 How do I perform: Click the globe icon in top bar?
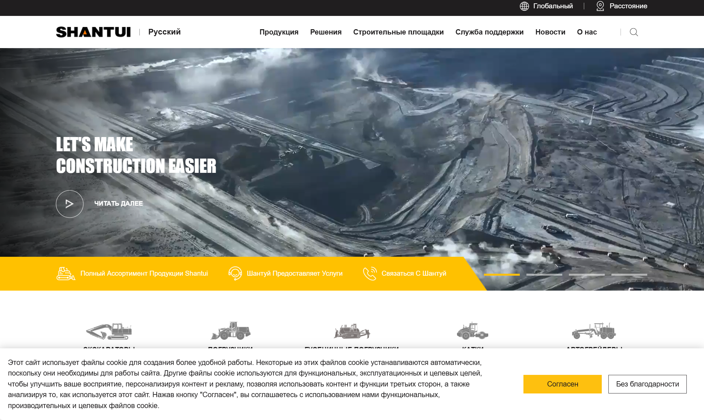(524, 6)
